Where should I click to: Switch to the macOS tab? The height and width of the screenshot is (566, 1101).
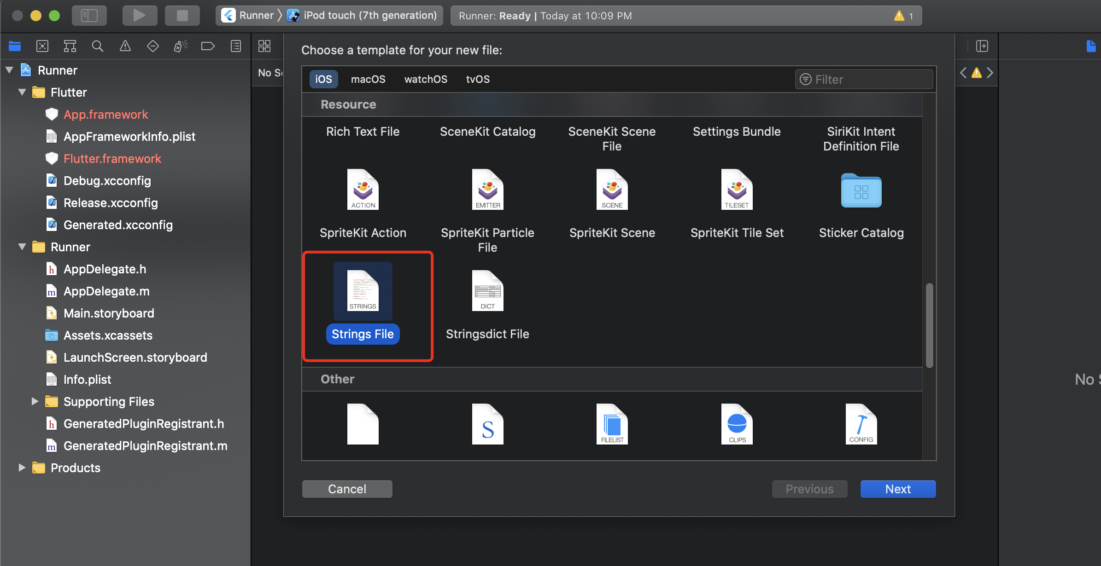point(368,79)
